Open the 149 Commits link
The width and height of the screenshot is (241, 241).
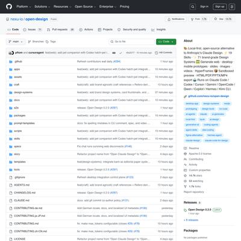[164, 52]
